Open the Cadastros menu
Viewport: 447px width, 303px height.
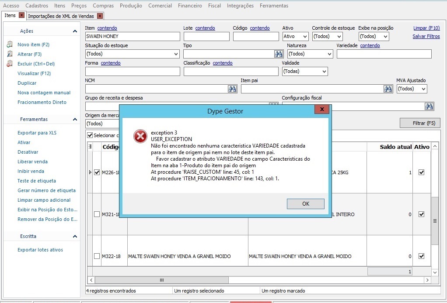pos(37,5)
